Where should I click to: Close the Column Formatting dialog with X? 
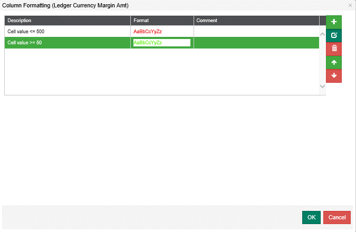coord(350,5)
